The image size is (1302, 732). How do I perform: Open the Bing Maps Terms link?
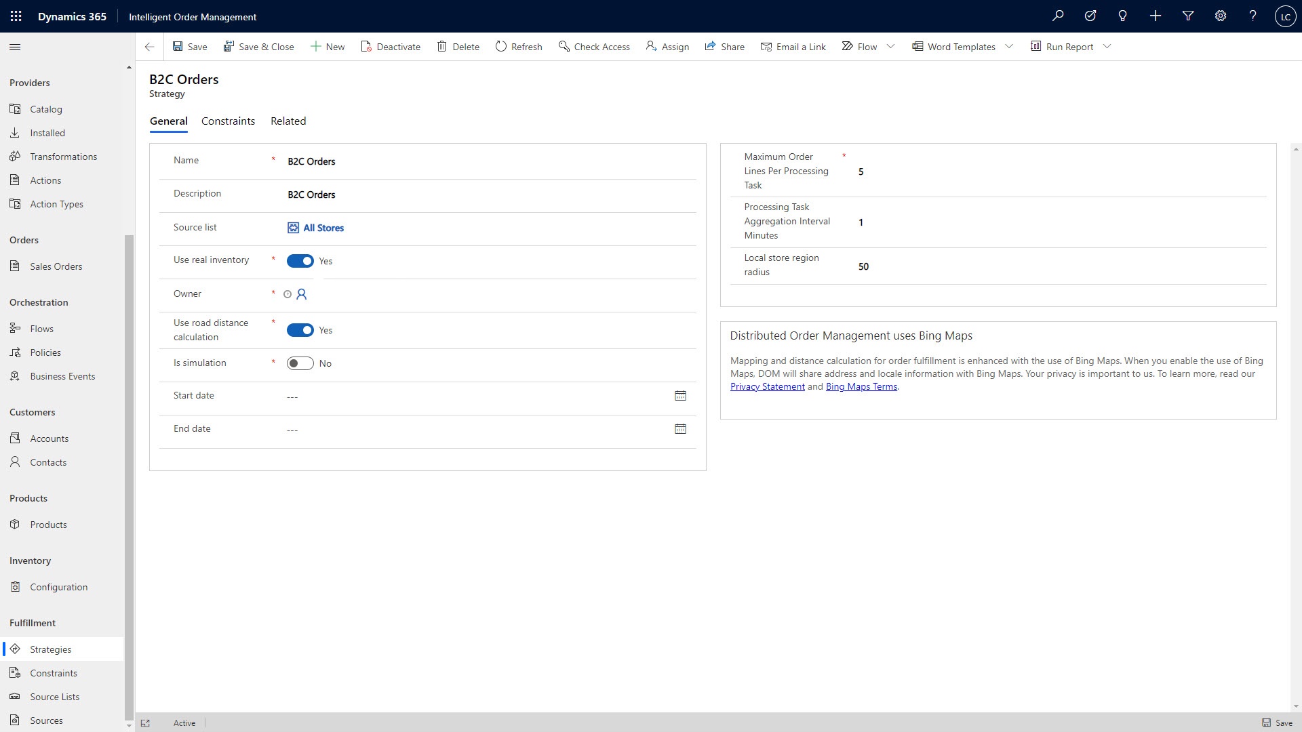coord(861,387)
